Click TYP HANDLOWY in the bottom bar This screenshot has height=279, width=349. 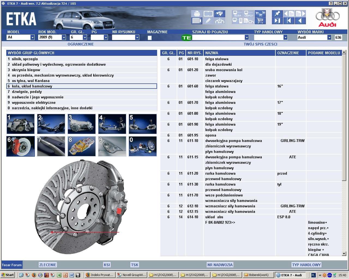(306, 265)
